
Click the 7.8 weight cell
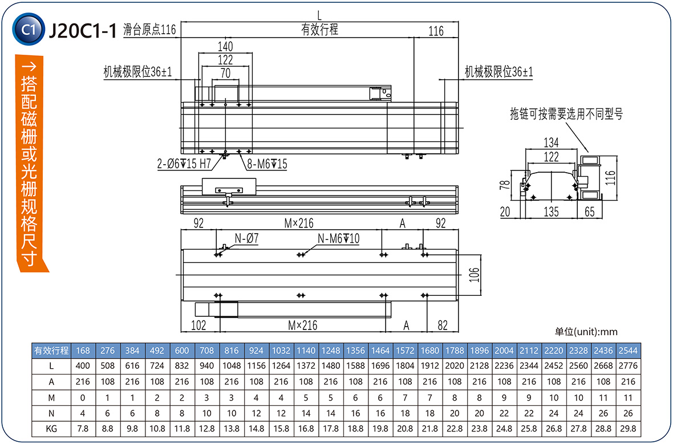tap(83, 428)
